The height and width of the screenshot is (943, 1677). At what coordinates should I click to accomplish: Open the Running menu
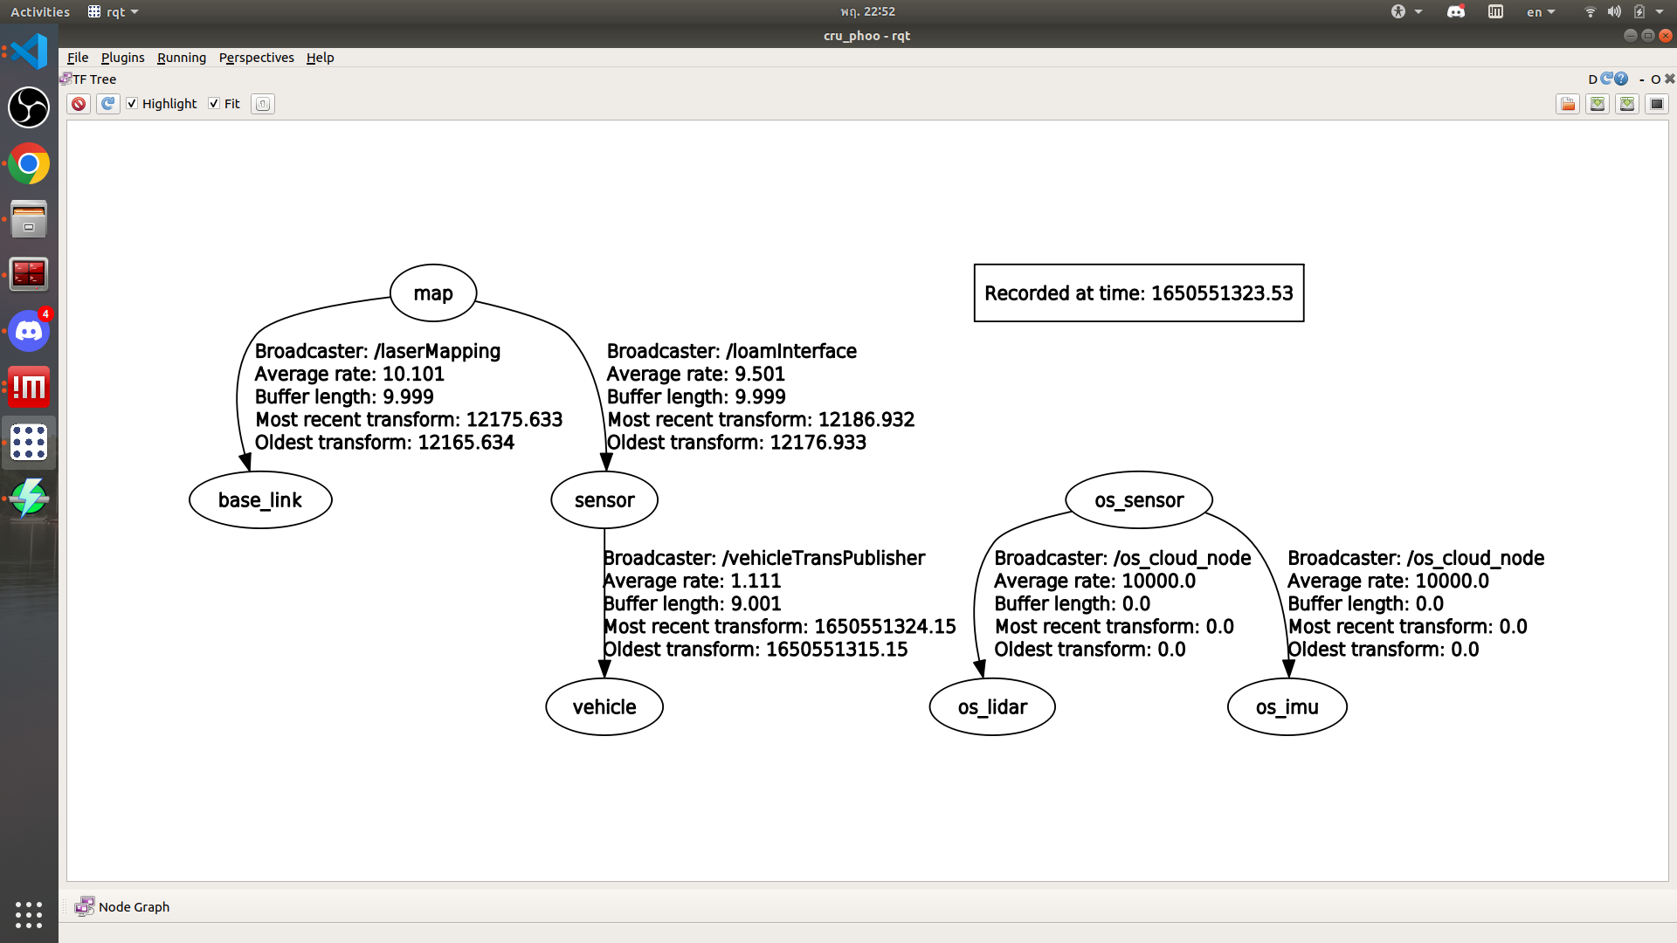click(x=182, y=58)
